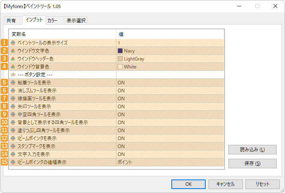
Task: Click the 値 column header
Action: pos(170,34)
